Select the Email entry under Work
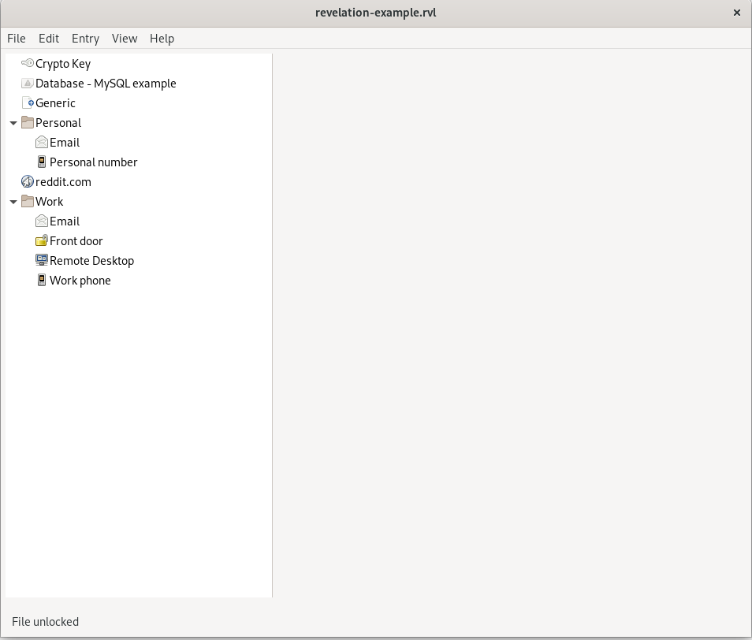Screen dimensions: 752x640 click(x=65, y=221)
